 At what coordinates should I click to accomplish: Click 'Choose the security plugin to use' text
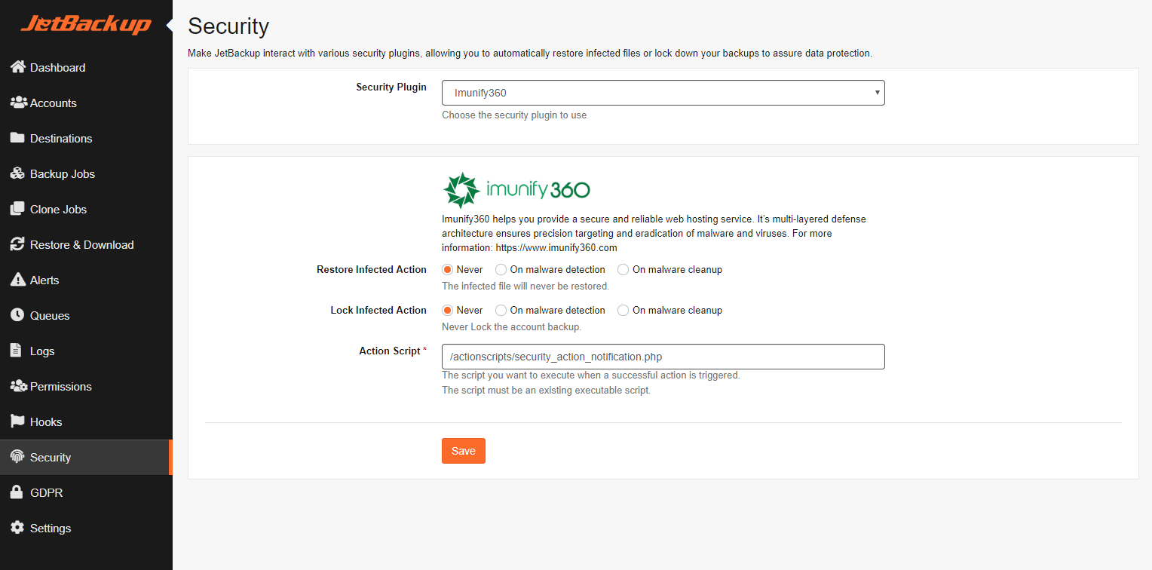pos(514,115)
